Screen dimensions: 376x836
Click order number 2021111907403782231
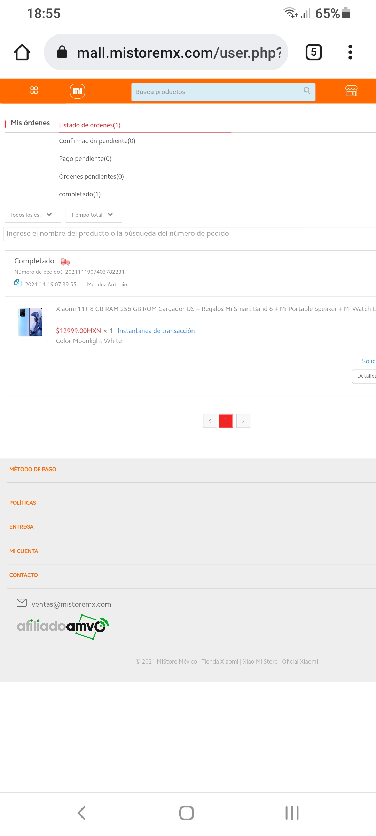tap(95, 272)
